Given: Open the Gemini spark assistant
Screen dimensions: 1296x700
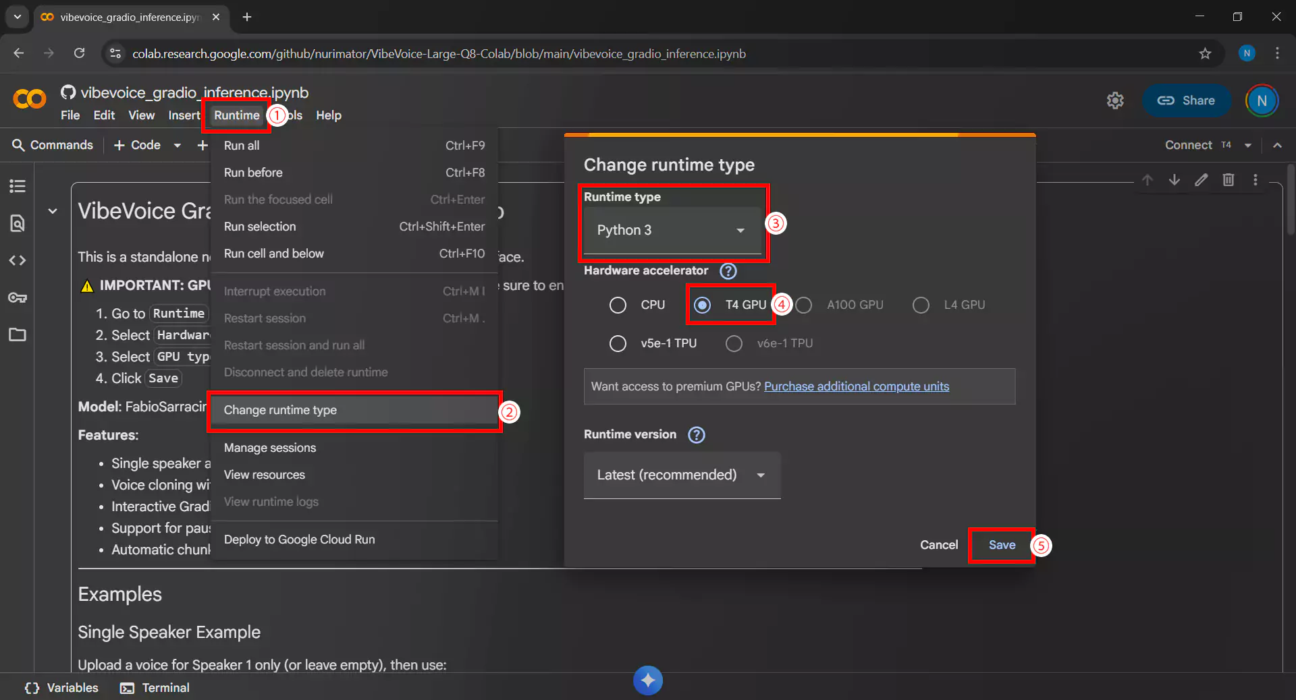Looking at the screenshot, I should (647, 680).
